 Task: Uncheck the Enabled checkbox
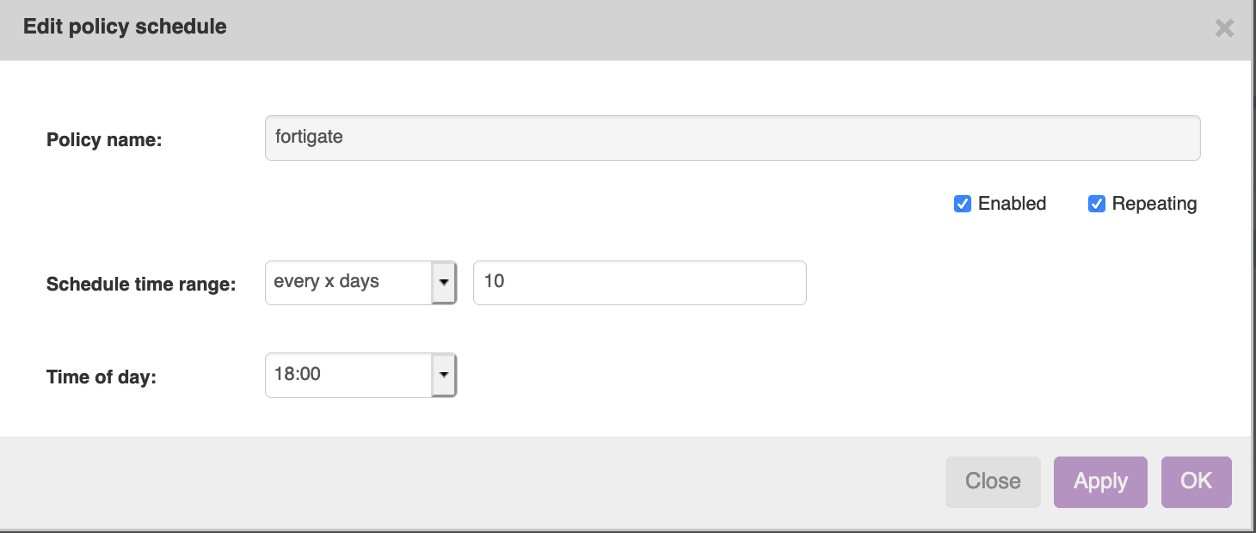[x=963, y=204]
